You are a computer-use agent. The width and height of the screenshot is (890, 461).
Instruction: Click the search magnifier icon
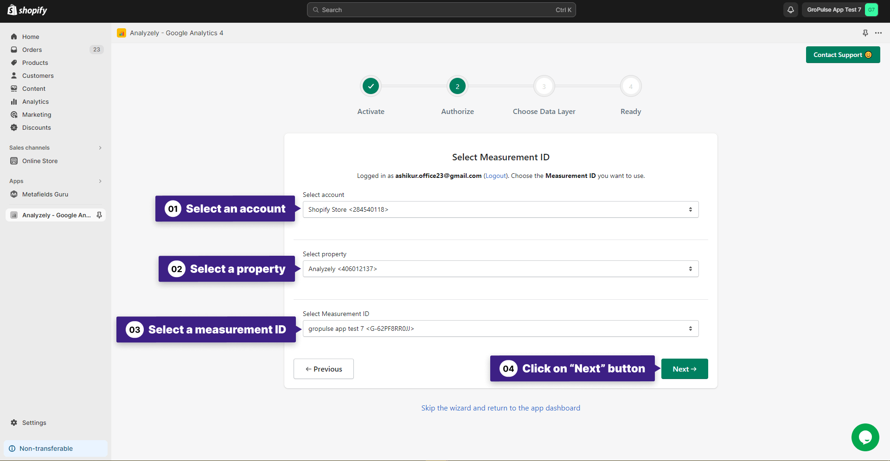click(x=316, y=10)
